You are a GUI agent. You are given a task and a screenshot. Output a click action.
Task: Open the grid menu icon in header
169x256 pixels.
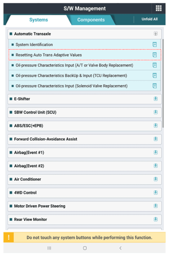(158, 8)
